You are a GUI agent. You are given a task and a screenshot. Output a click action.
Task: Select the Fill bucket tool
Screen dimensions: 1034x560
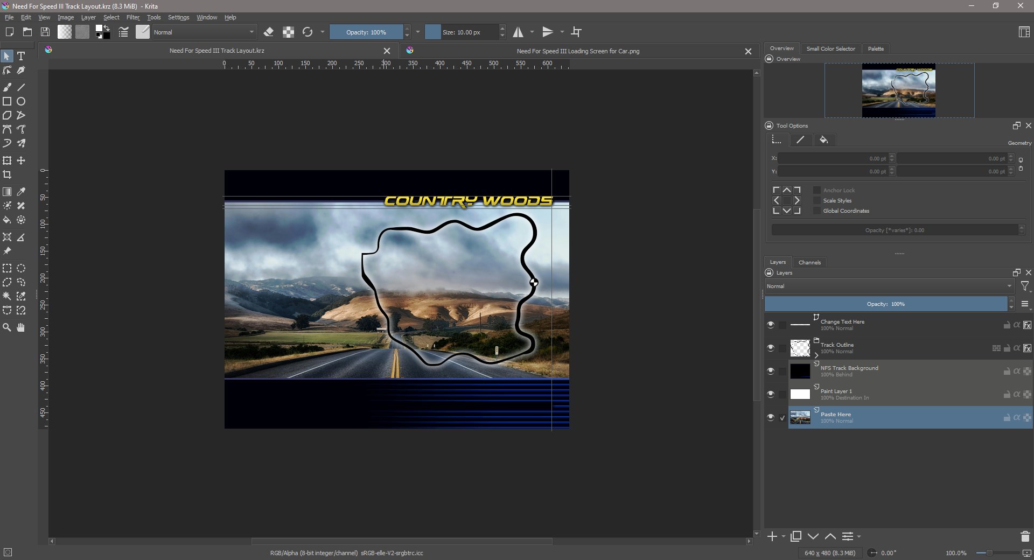click(7, 220)
